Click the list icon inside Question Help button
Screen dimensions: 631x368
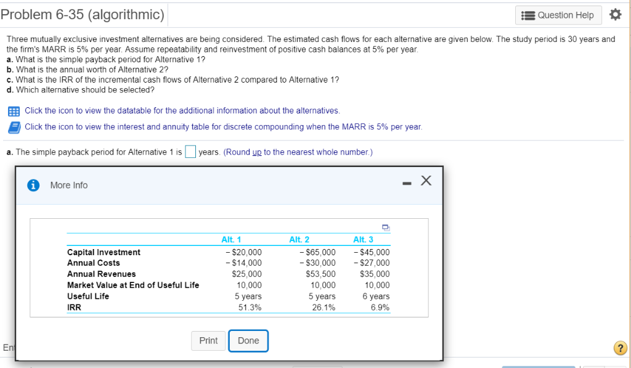pyautogui.click(x=529, y=15)
